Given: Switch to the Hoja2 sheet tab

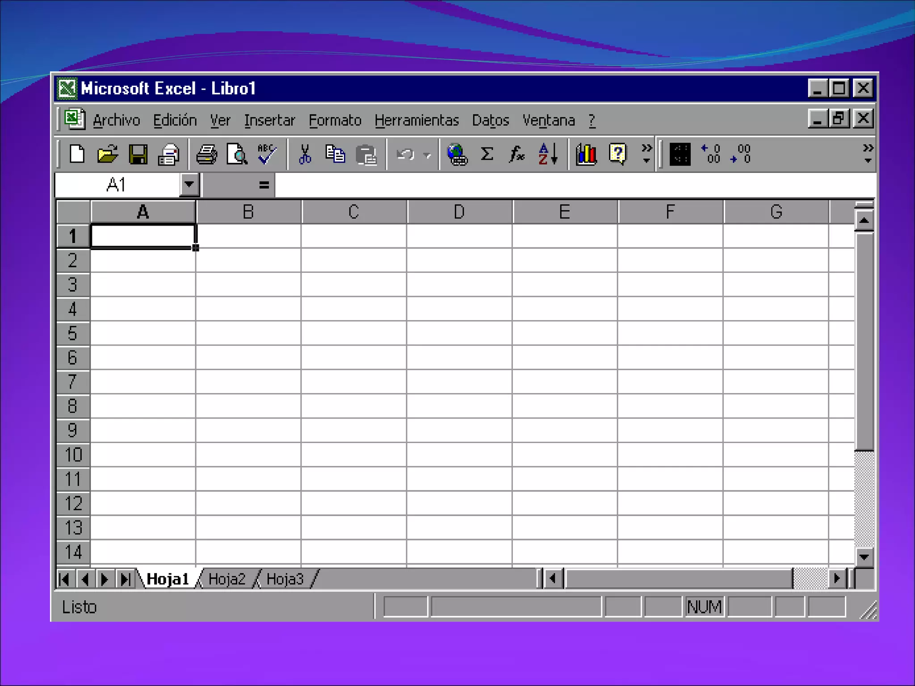Looking at the screenshot, I should [227, 579].
